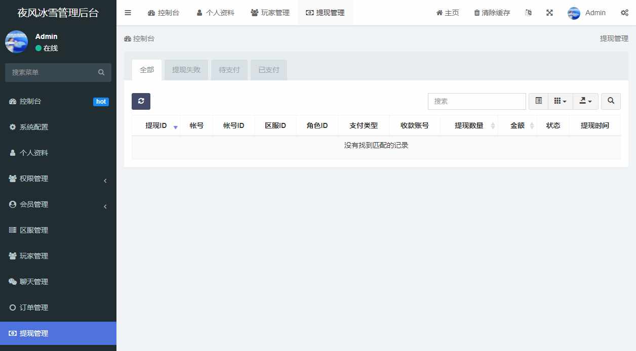Screen dimensions: 636x351
Task: Switch to the 待支付 tab
Action: (x=229, y=70)
